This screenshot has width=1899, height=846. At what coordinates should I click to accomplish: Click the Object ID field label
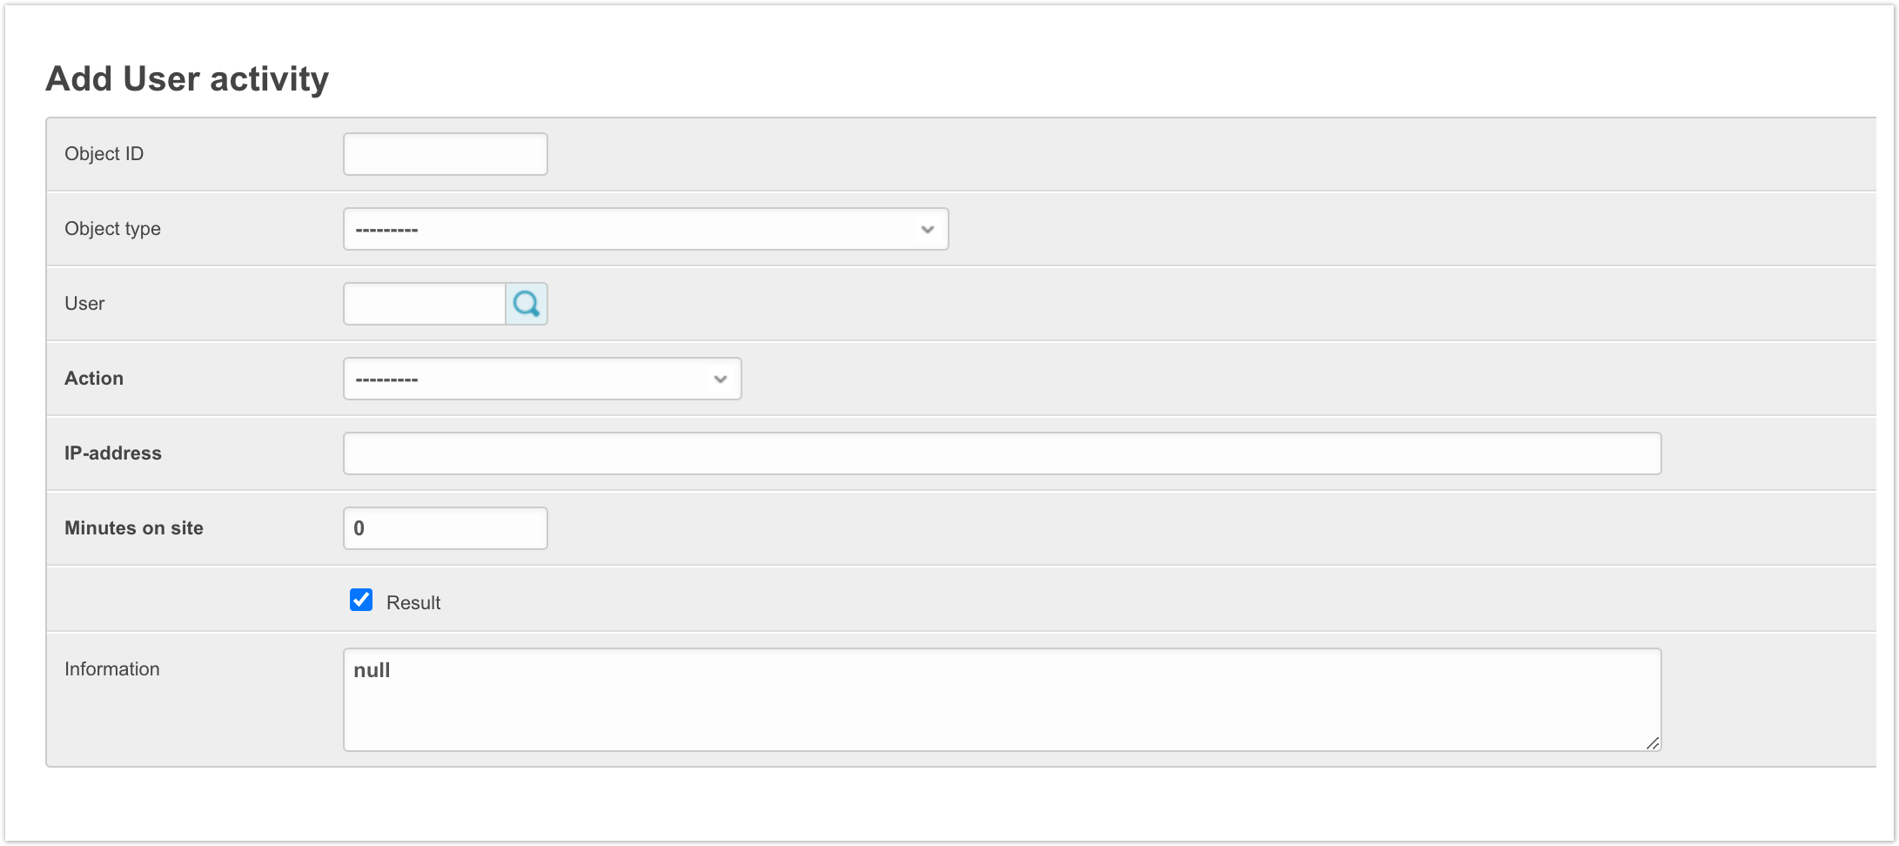(x=104, y=154)
